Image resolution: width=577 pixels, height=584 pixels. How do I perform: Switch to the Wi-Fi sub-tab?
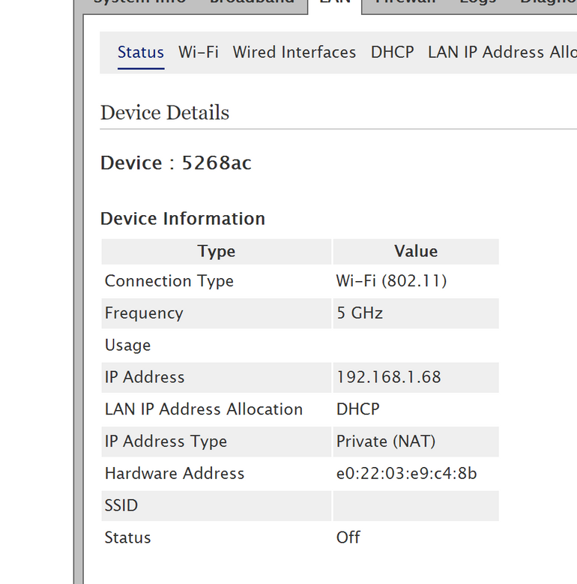click(199, 52)
